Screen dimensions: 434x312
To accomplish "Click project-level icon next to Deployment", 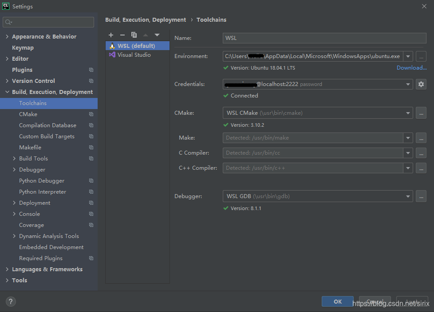I will click(91, 203).
